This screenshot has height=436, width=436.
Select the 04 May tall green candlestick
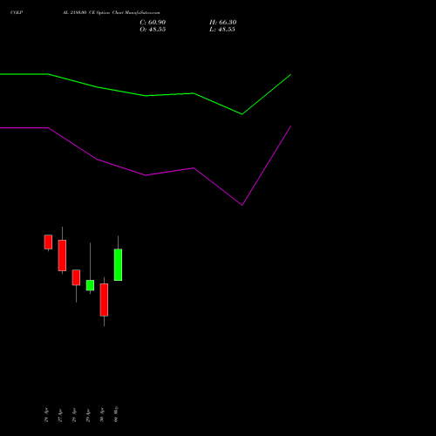pos(118,264)
